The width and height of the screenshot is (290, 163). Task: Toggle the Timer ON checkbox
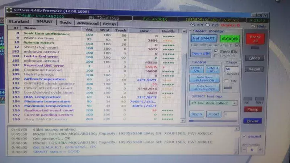tap(227, 81)
